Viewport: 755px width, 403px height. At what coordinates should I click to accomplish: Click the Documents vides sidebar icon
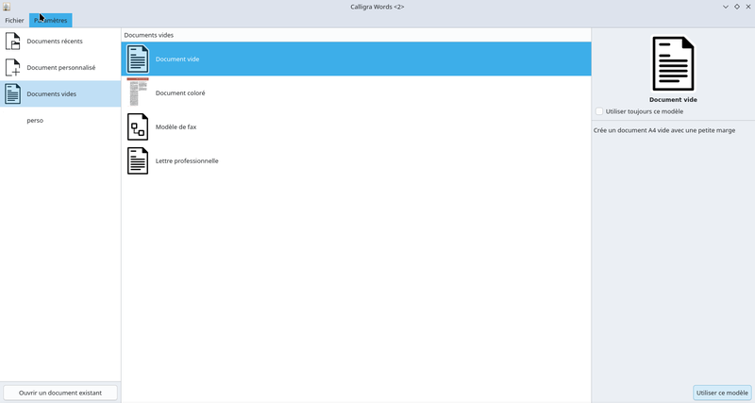(13, 93)
